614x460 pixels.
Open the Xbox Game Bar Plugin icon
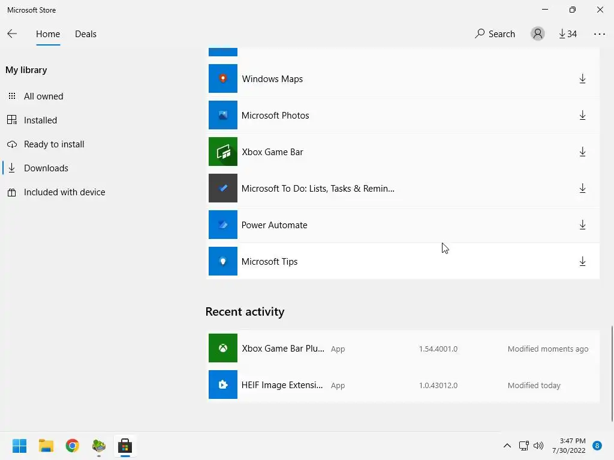pyautogui.click(x=223, y=348)
